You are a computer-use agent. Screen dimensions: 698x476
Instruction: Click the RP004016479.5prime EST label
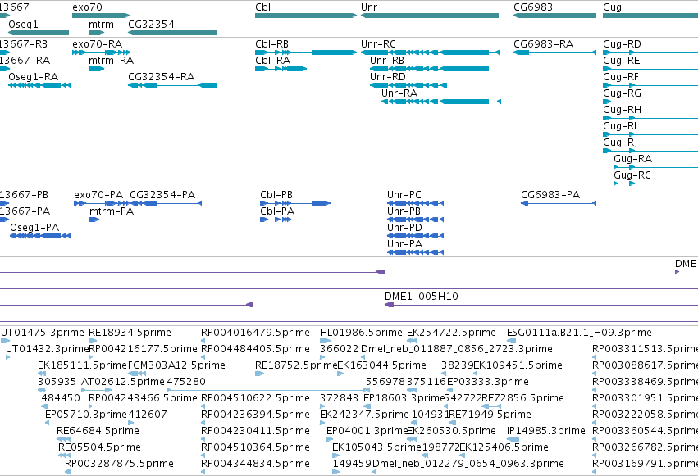point(256,333)
